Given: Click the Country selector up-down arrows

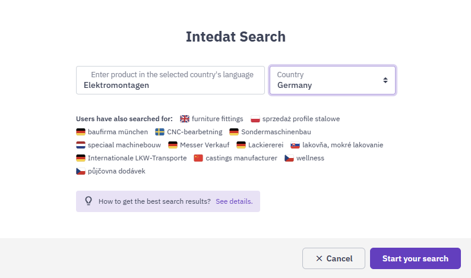Looking at the screenshot, I should 385,80.
